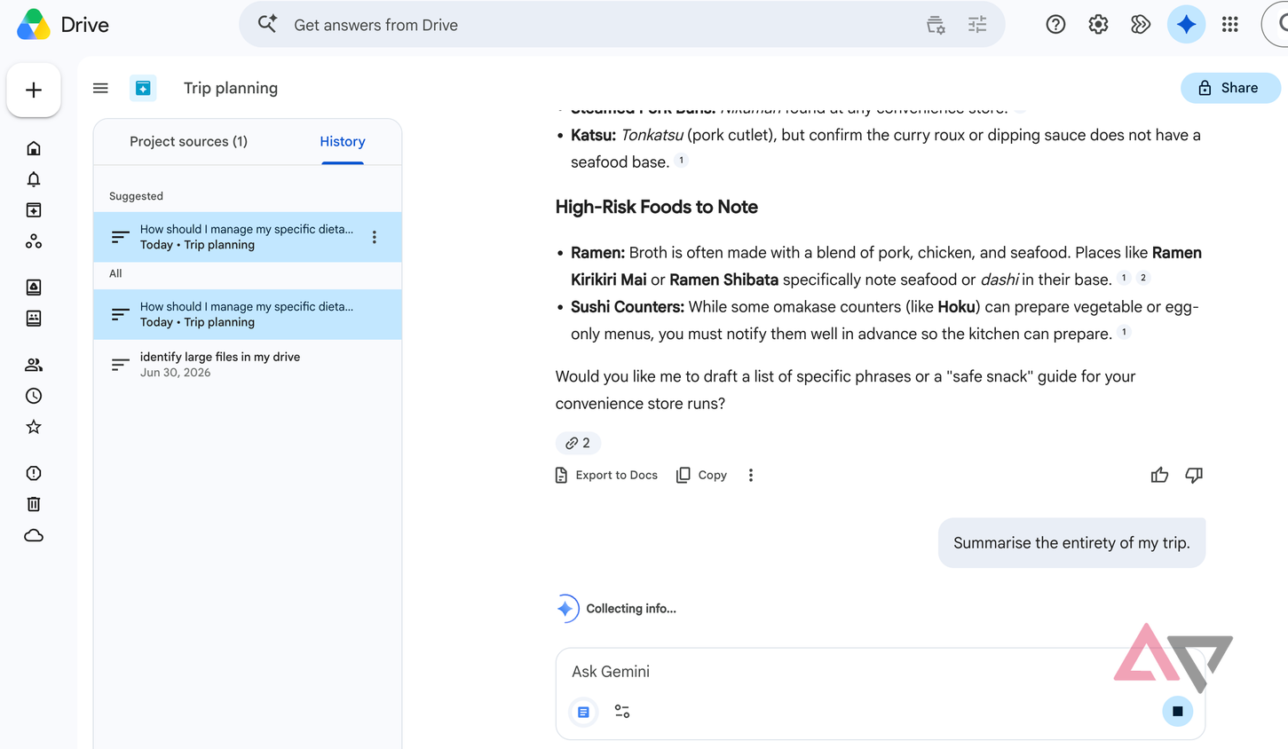
Task: Click the Share button
Action: tap(1230, 88)
